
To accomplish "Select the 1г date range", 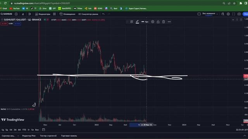I will pos(29,130).
